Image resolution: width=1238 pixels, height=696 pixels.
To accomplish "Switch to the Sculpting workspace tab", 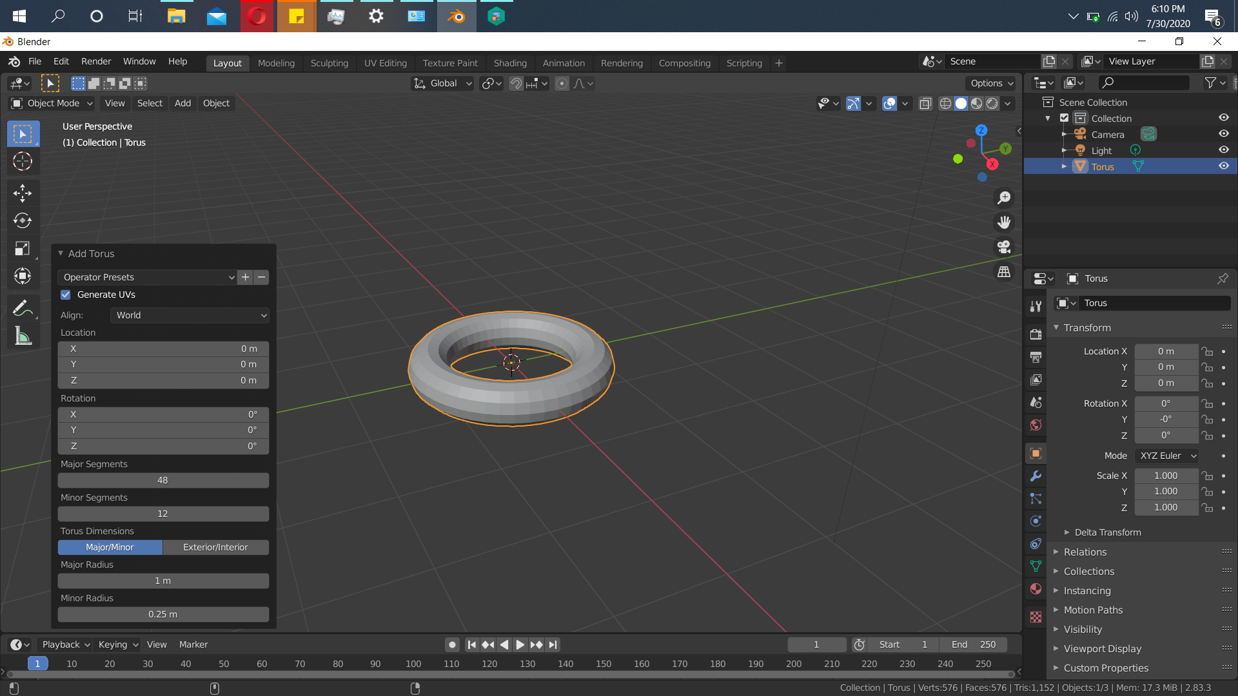I will [x=329, y=63].
